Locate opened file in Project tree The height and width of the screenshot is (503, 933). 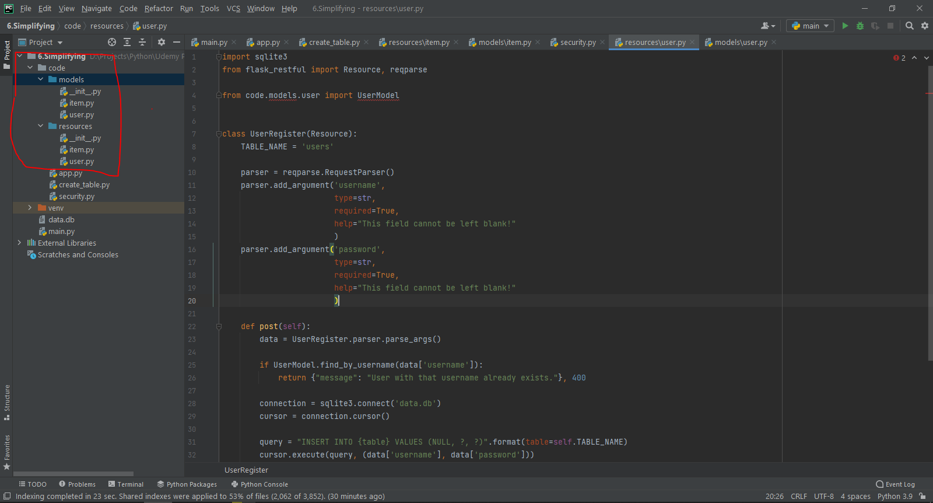[112, 42]
